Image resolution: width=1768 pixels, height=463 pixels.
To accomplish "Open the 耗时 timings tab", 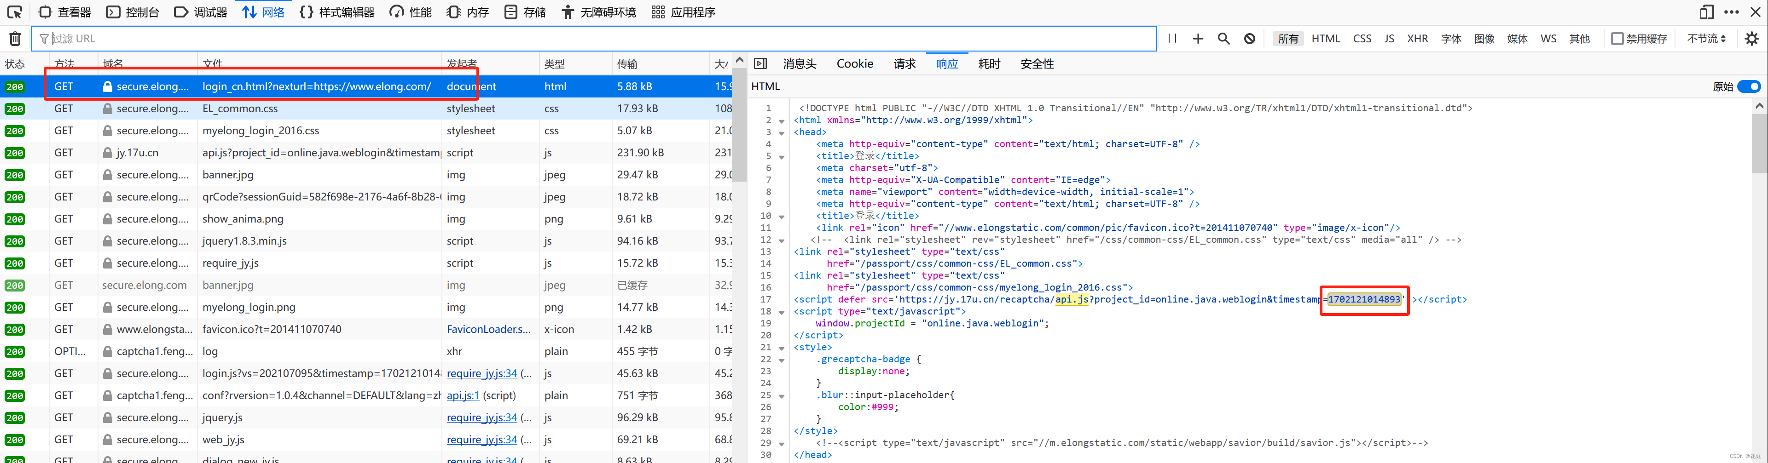I will tap(989, 64).
